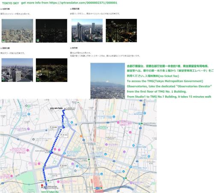Open the daytime Shinjuku Park Tower photo
Screen dimensions: 214x193
[x=87, y=30]
